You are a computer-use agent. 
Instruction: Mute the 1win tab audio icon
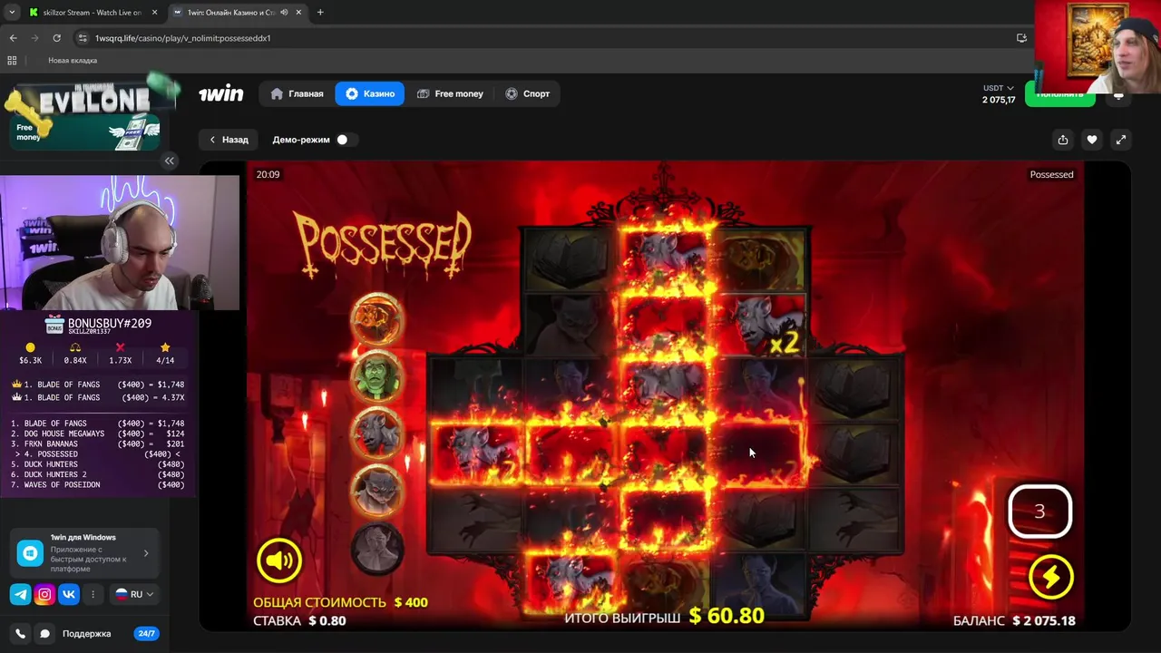tap(284, 13)
